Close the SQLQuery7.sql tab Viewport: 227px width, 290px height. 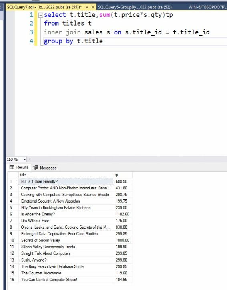coord(93,7)
